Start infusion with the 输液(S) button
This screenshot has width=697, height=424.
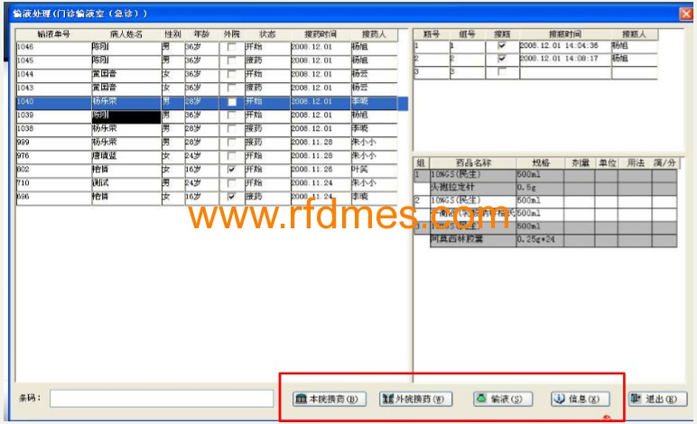pos(503,399)
